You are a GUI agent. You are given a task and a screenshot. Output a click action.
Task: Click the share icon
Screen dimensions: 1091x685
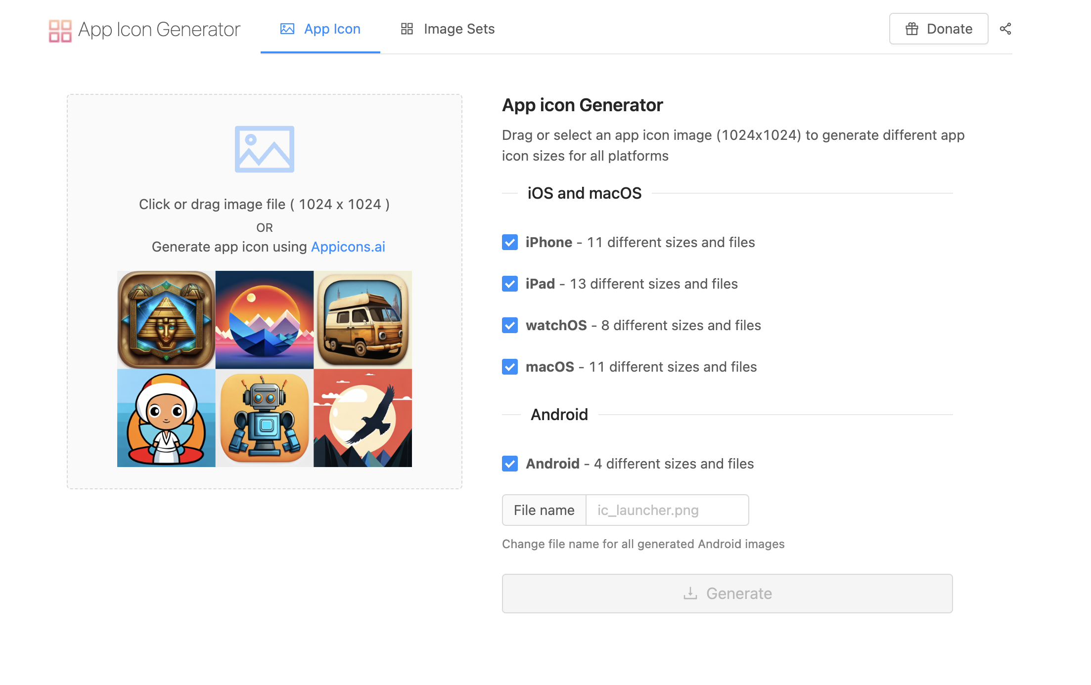(x=1005, y=29)
